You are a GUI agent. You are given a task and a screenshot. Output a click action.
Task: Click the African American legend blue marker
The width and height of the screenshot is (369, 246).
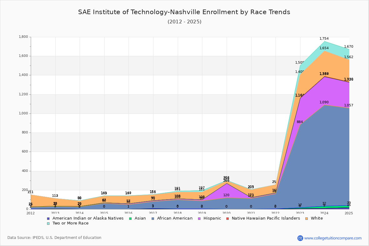pos(153,218)
